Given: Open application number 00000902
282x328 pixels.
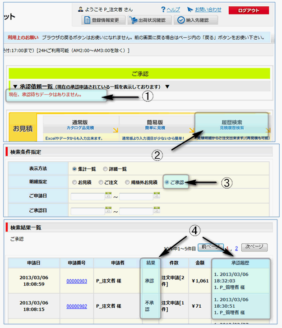Looking at the screenshot, I should (77, 306).
